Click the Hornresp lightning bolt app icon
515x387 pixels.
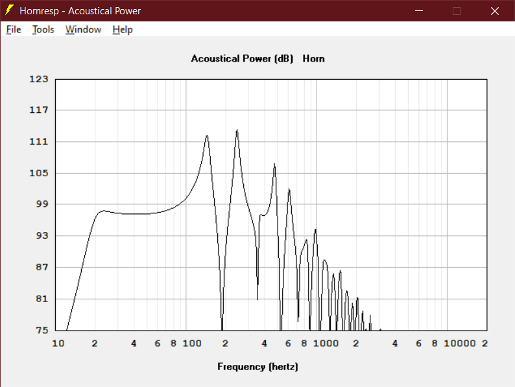(x=9, y=10)
